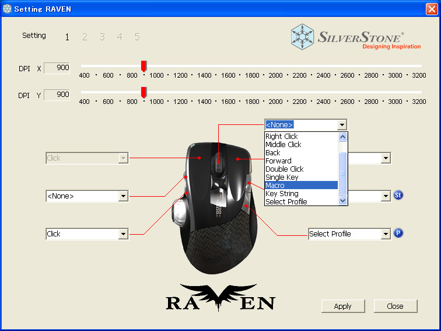Click the title bar snowflake app icon

(x=7, y=9)
